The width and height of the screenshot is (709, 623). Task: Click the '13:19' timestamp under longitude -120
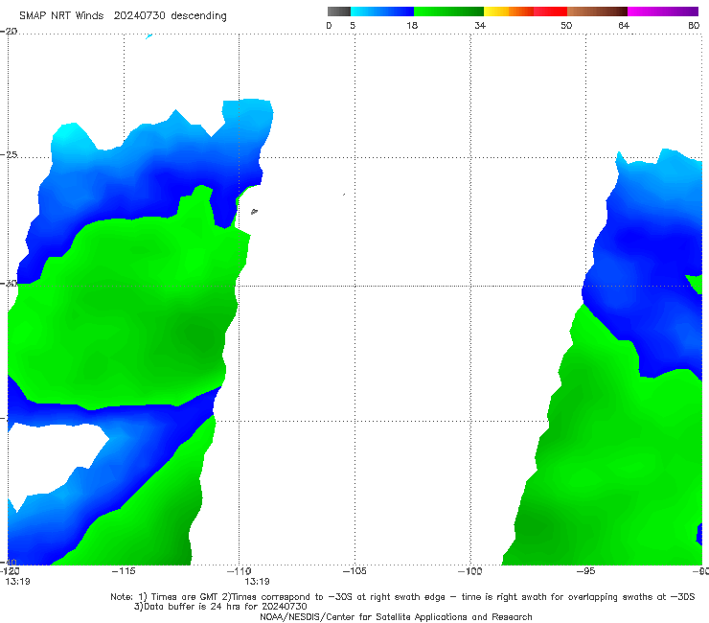[17, 582]
